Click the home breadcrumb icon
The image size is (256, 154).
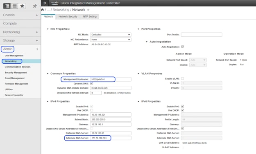pos(43,10)
